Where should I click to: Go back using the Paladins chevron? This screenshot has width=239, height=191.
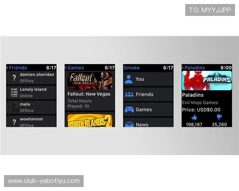183,68
